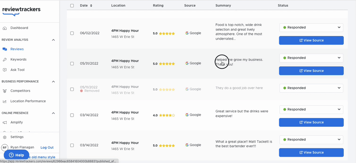Open Competitors in the sidebar
The image size is (356, 163).
point(20,91)
